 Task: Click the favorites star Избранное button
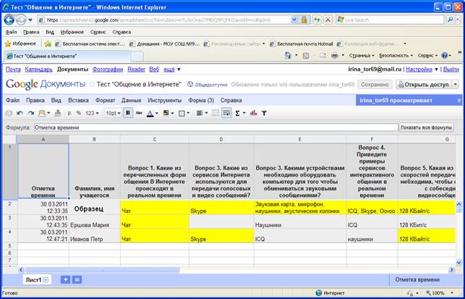pos(20,43)
